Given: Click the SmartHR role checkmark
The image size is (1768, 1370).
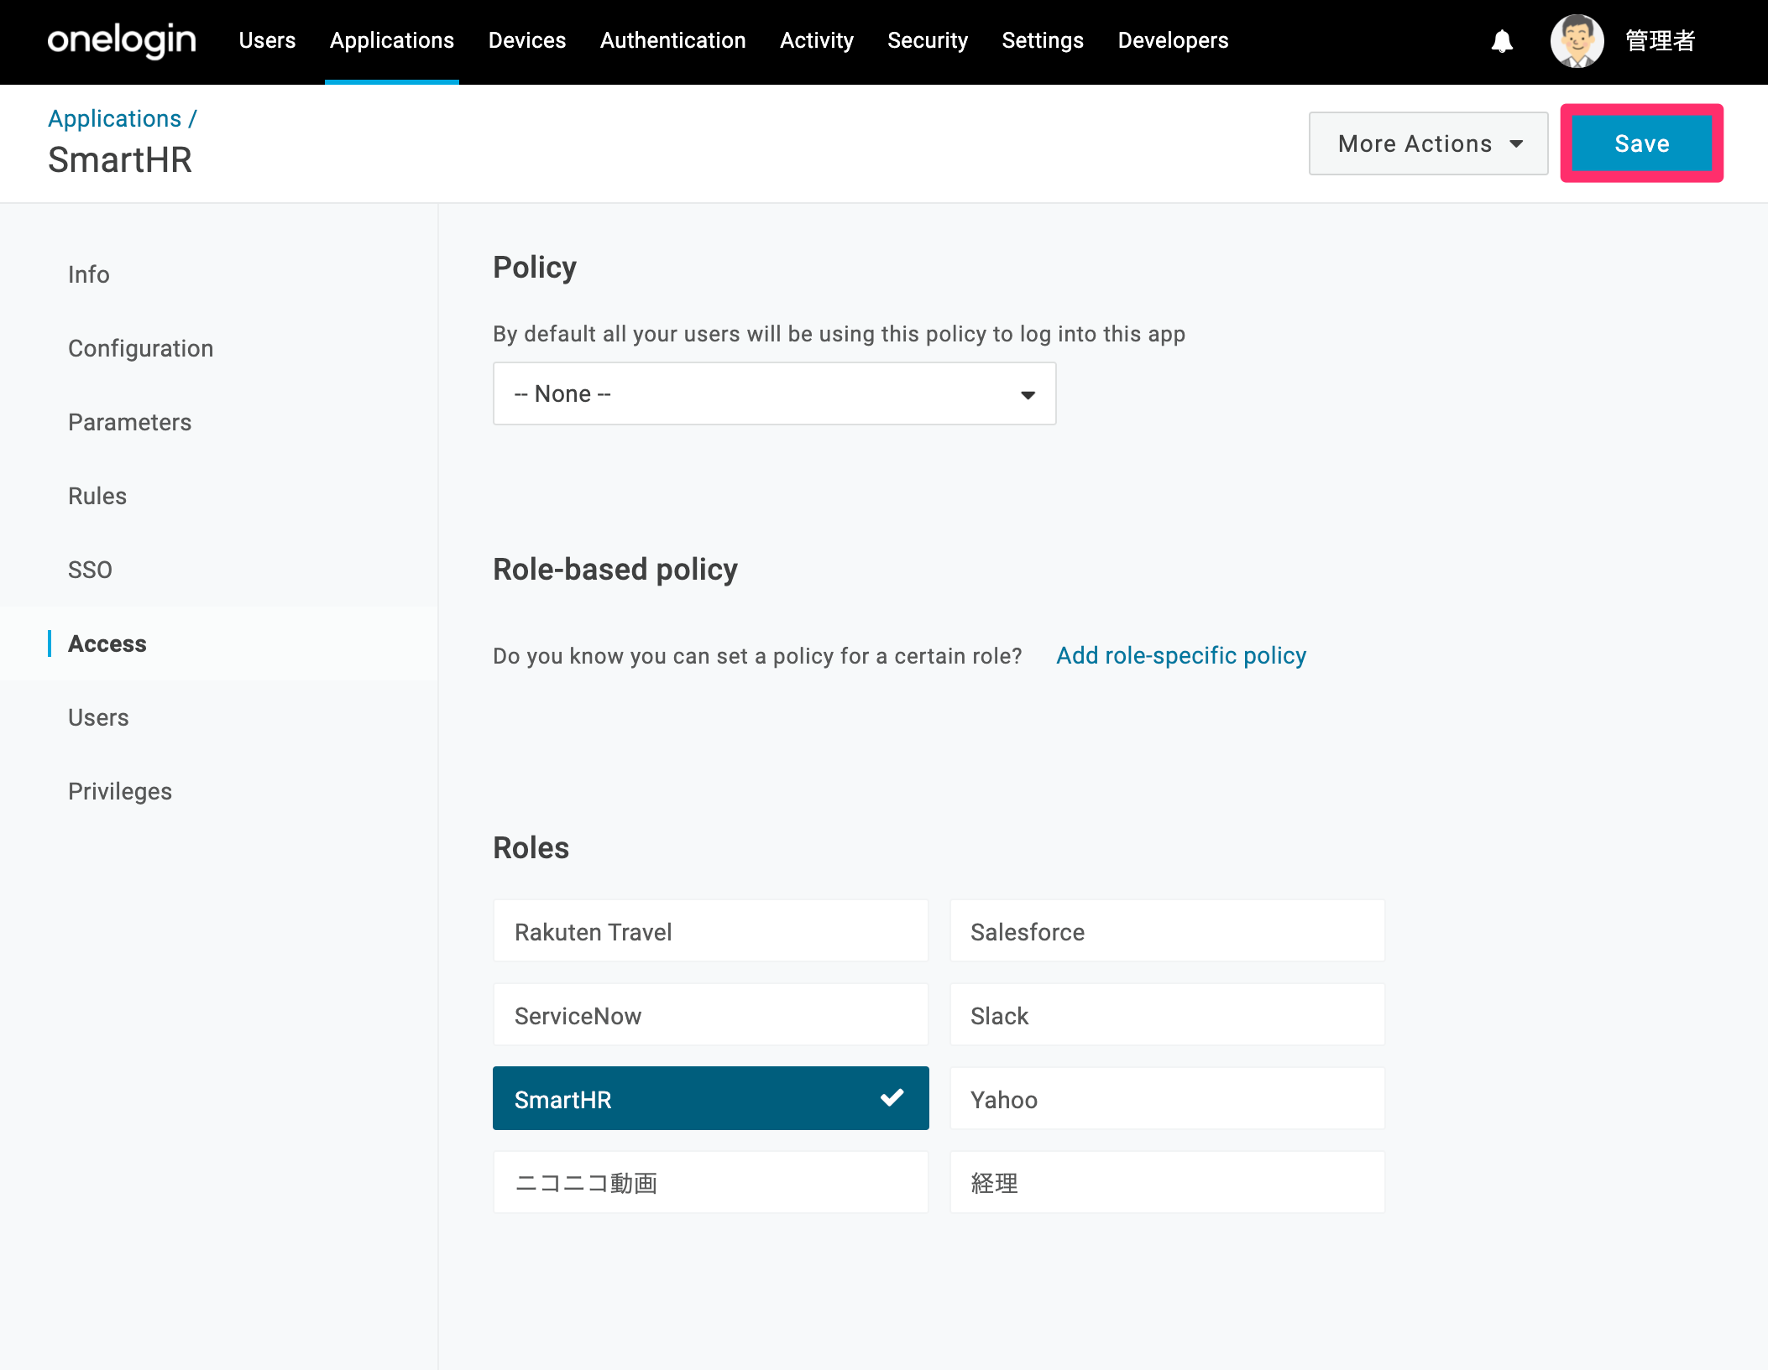Looking at the screenshot, I should point(892,1097).
